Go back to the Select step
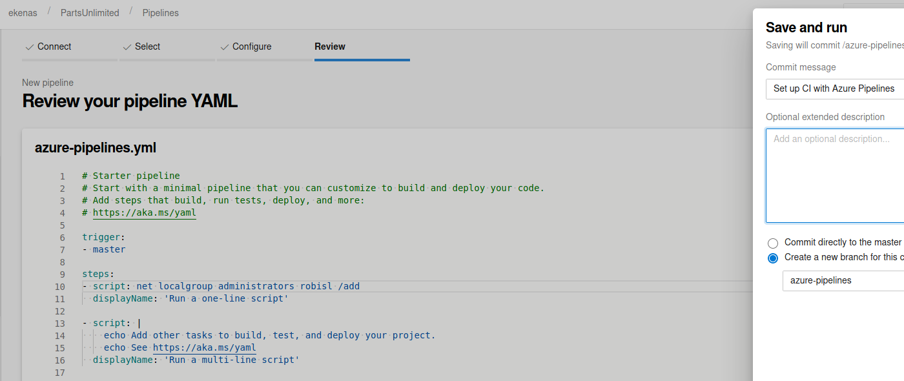This screenshot has height=381, width=904. click(167, 47)
